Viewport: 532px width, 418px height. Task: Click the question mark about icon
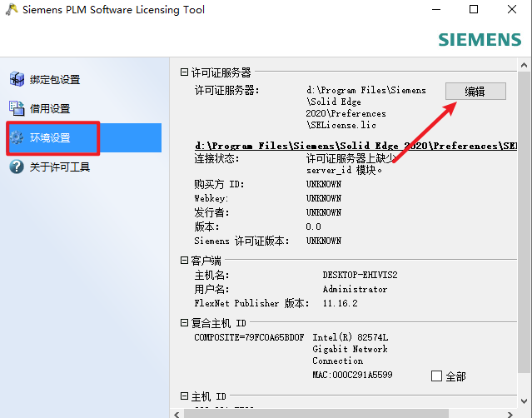17,167
